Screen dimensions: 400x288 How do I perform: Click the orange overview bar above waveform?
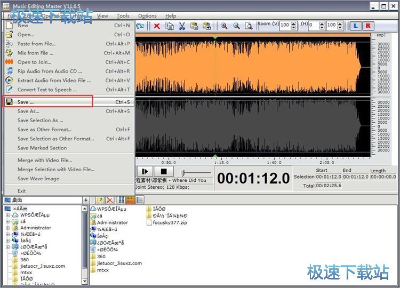[253, 35]
